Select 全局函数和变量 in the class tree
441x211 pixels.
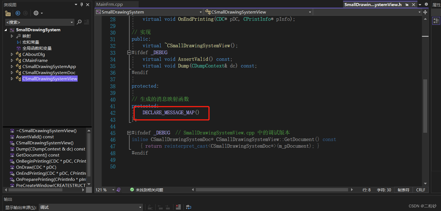[37, 48]
